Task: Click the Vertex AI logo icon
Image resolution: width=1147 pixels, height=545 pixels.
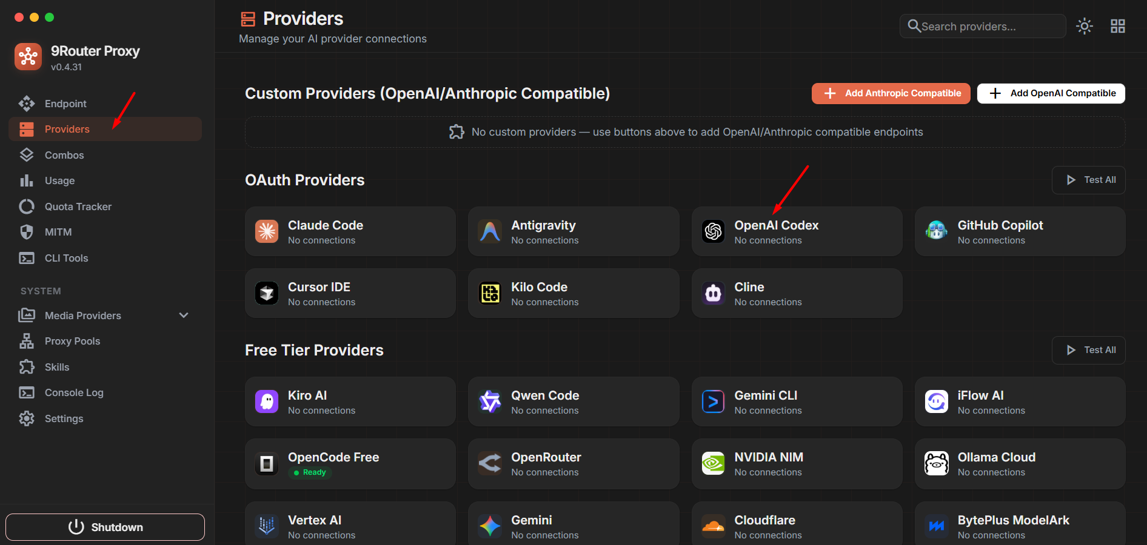Action: point(267,526)
